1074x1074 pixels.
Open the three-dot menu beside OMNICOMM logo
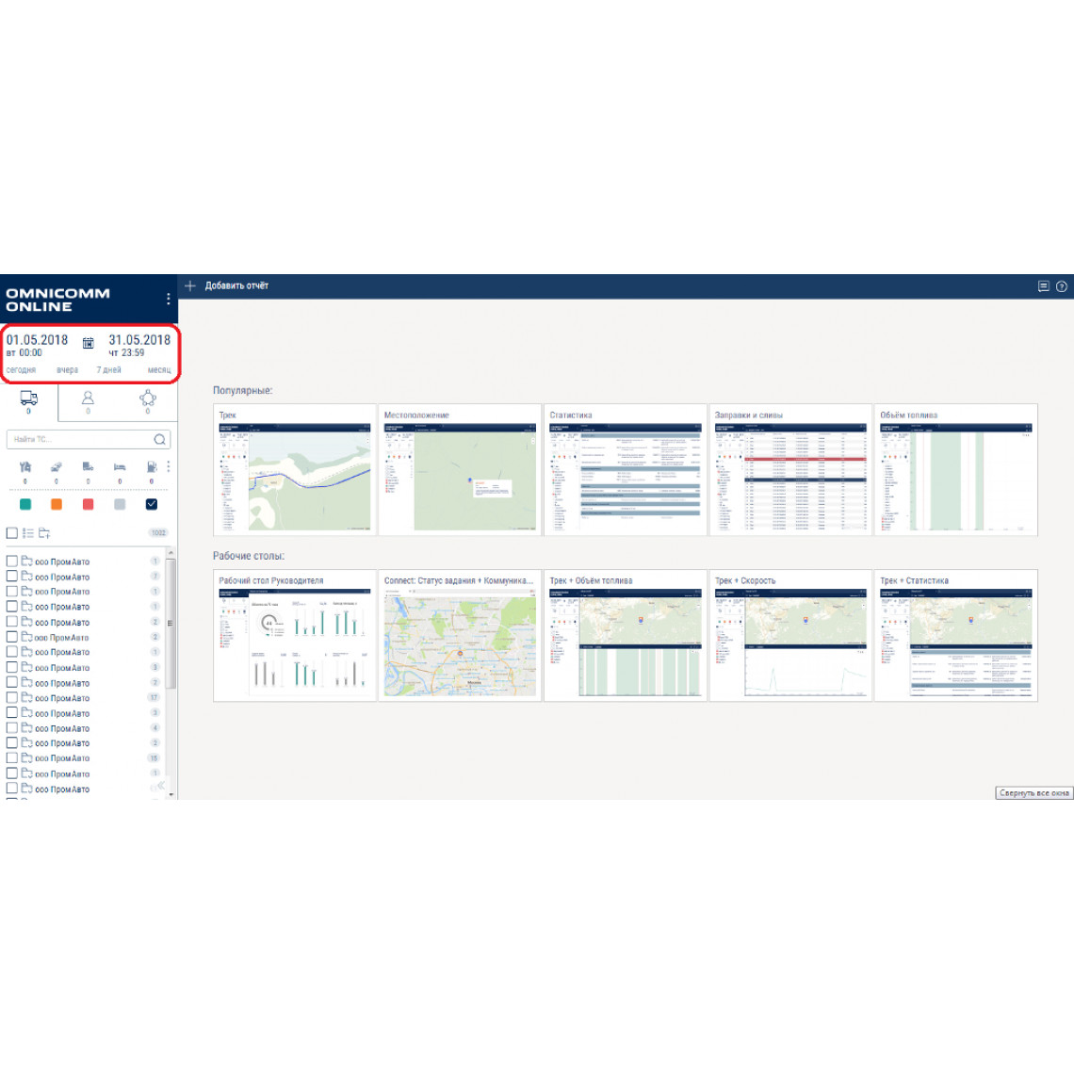click(169, 299)
